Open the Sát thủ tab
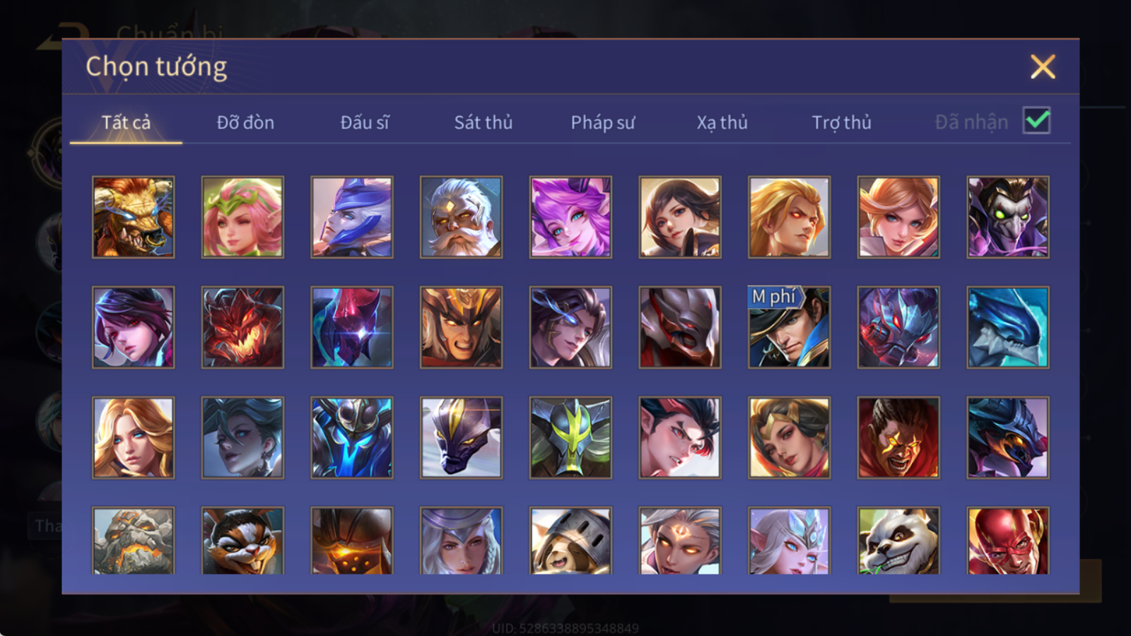This screenshot has width=1131, height=636. [484, 122]
